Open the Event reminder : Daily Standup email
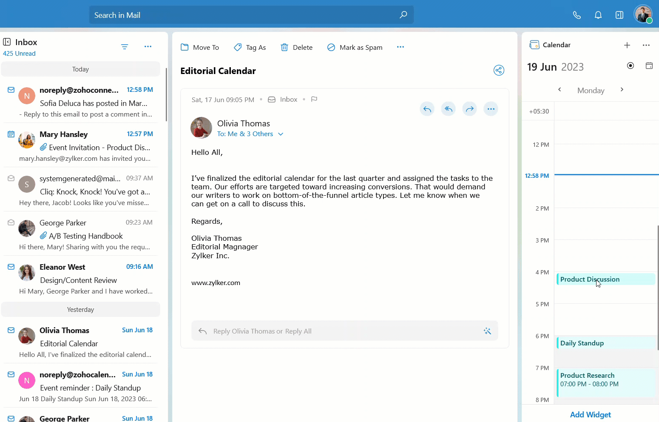The width and height of the screenshot is (659, 422). tap(81, 387)
